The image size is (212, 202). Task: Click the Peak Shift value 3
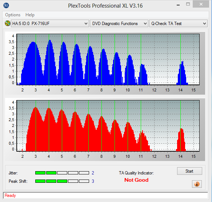tap(93, 181)
